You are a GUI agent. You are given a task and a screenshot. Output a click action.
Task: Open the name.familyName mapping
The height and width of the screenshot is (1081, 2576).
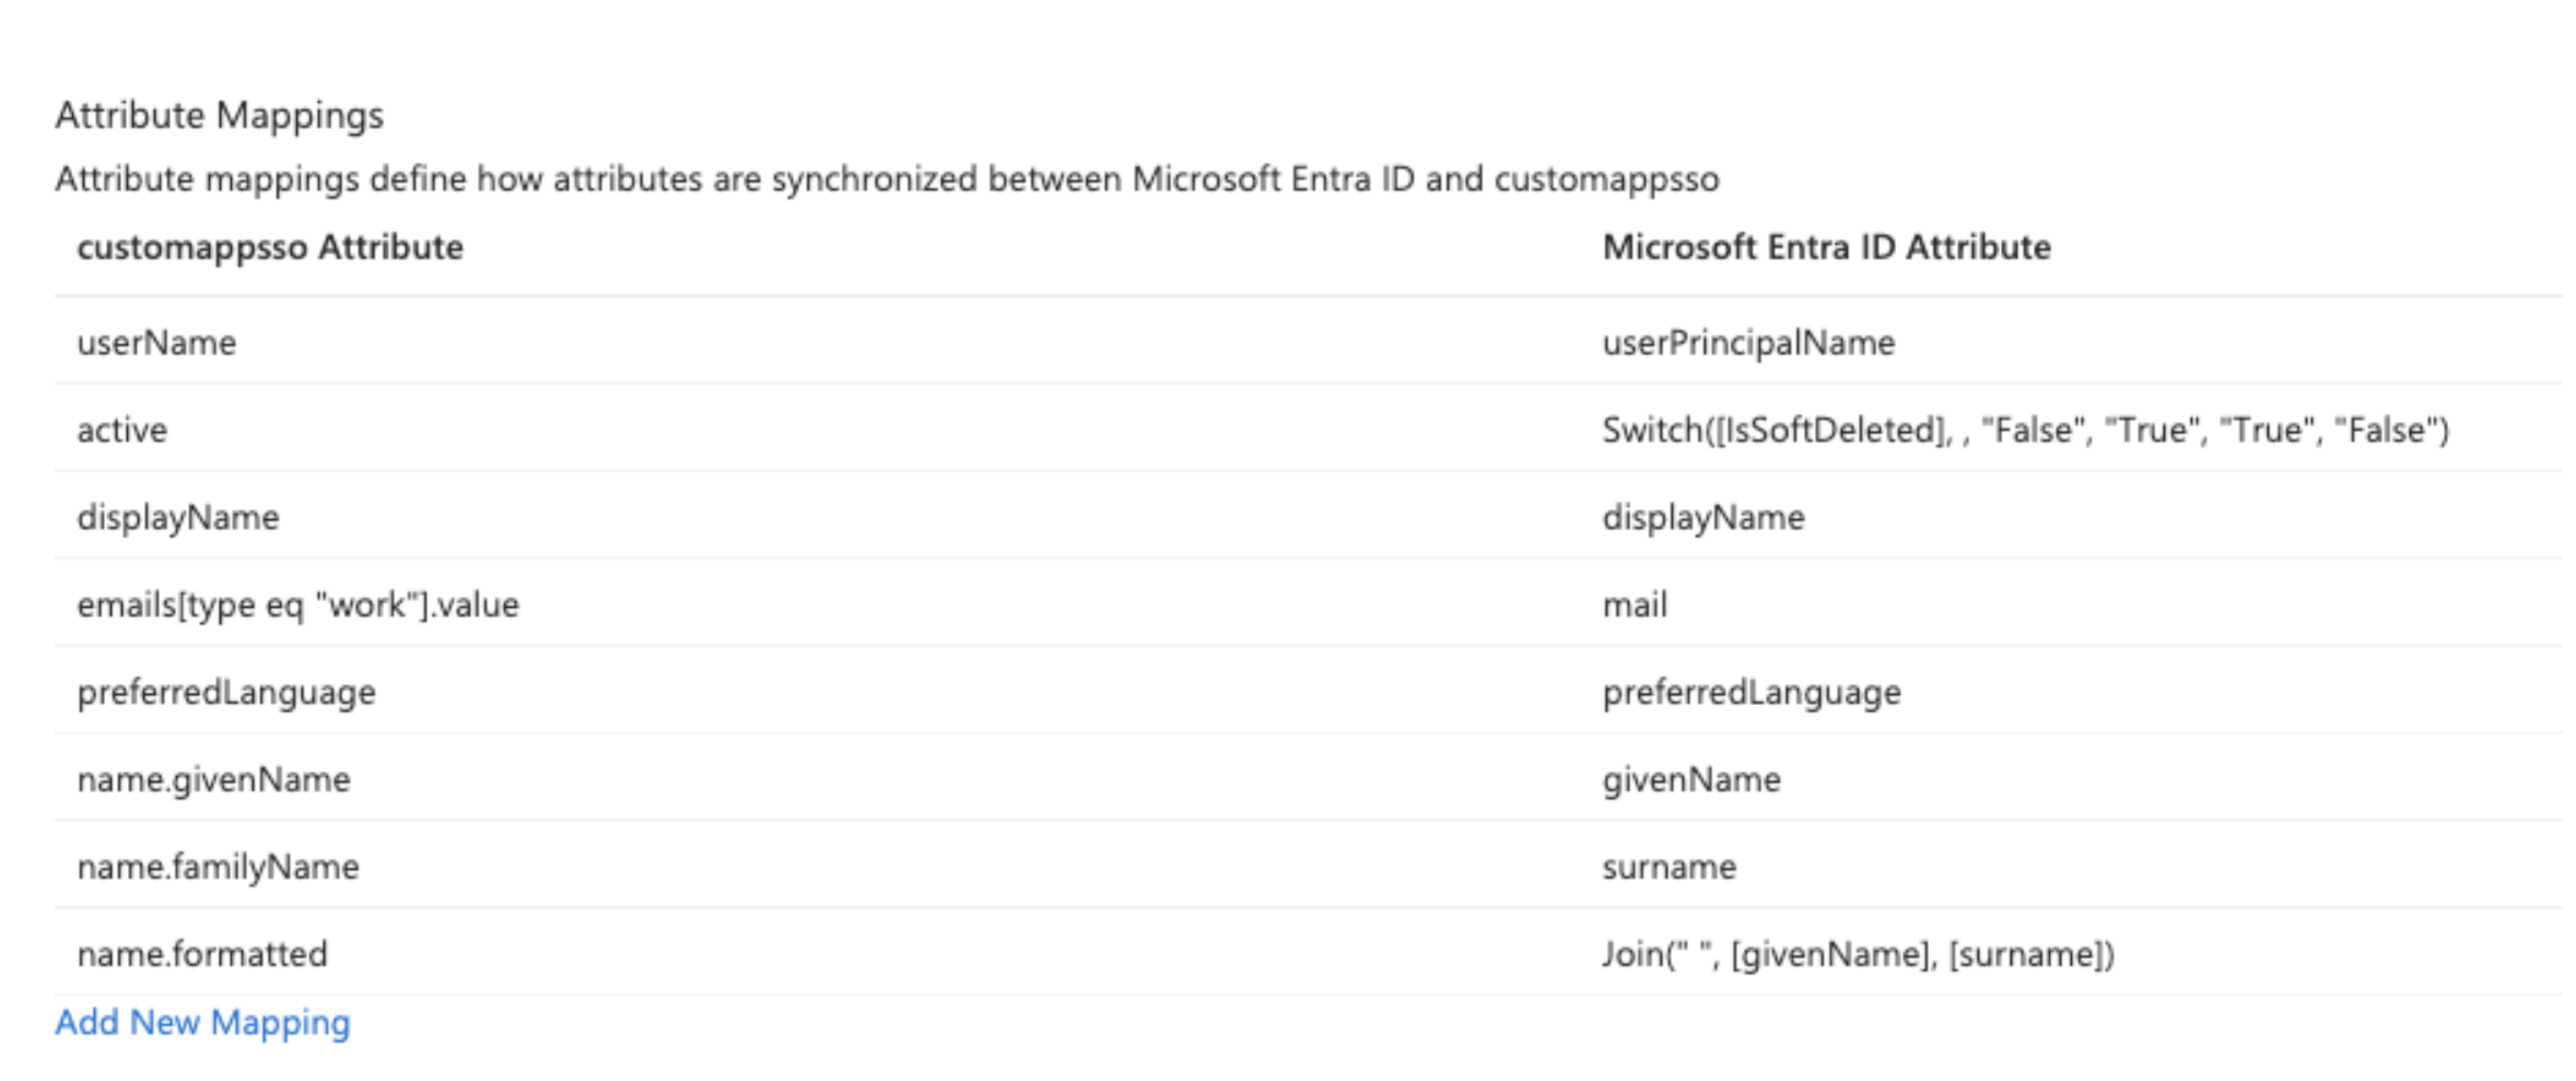tap(218, 867)
